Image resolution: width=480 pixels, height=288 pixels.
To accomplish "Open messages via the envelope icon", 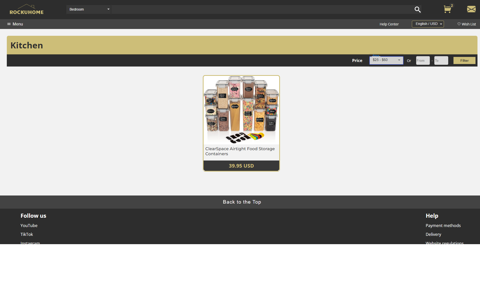I will pyautogui.click(x=471, y=9).
